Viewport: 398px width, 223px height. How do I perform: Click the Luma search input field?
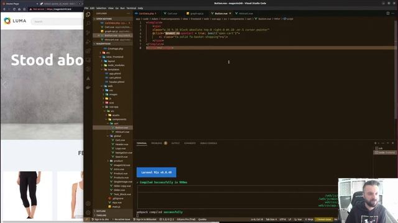(x=57, y=22)
